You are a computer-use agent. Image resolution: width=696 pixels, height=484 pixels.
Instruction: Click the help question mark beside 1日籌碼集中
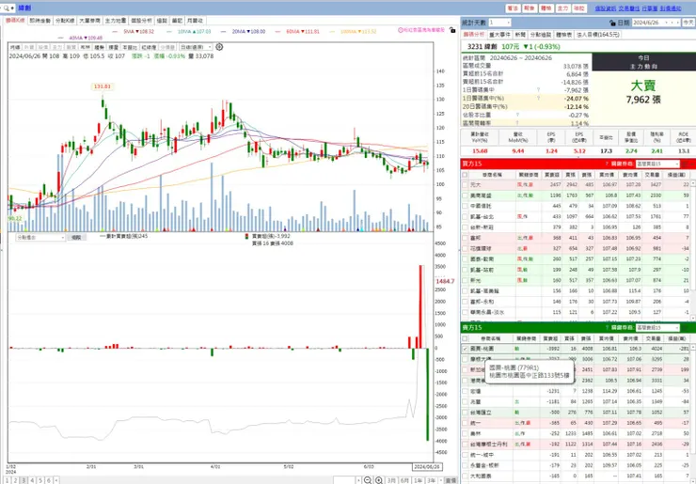click(538, 90)
